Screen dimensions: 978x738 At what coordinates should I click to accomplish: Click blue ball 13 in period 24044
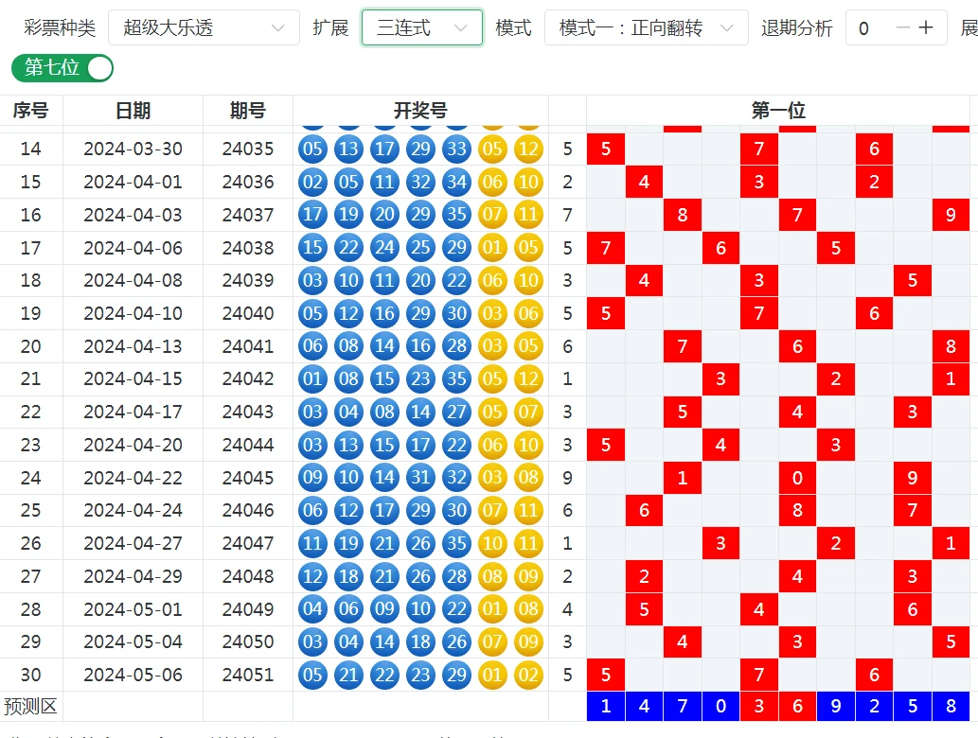348,445
